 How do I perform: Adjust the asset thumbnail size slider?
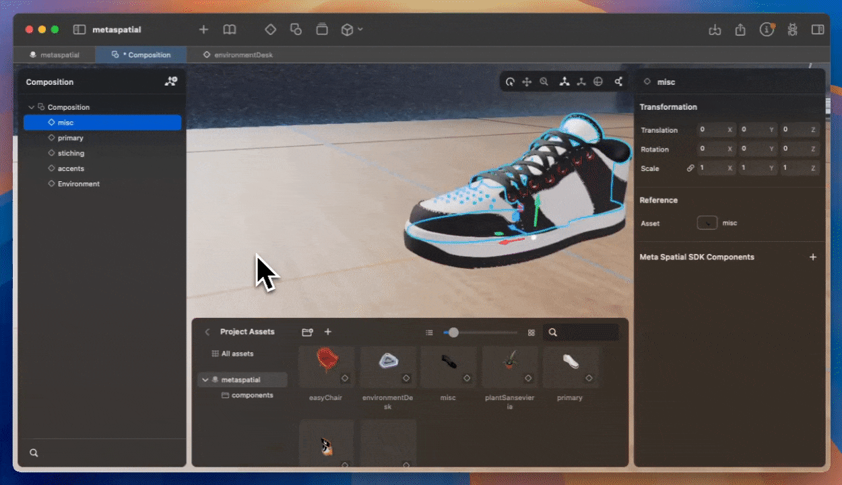(453, 333)
